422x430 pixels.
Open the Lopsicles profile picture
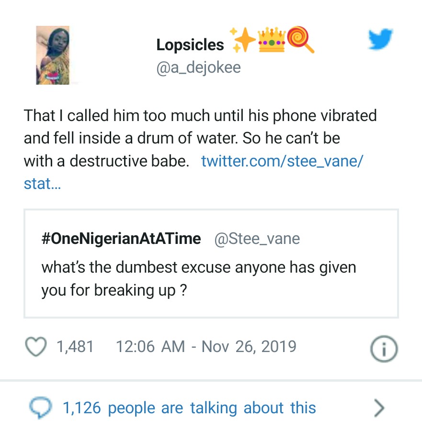[53, 55]
